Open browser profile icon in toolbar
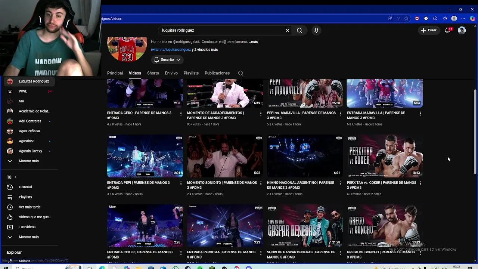Viewport: 478px width, 269px height. click(x=454, y=18)
